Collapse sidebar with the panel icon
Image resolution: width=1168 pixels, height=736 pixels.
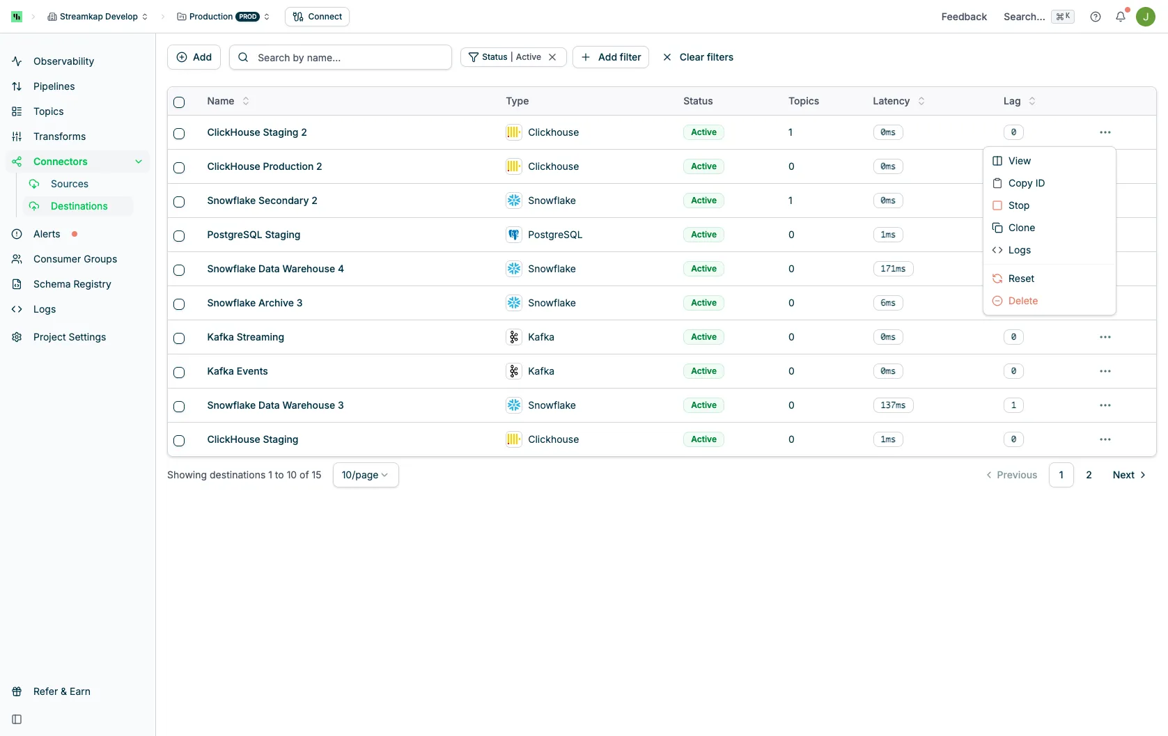pos(17,719)
